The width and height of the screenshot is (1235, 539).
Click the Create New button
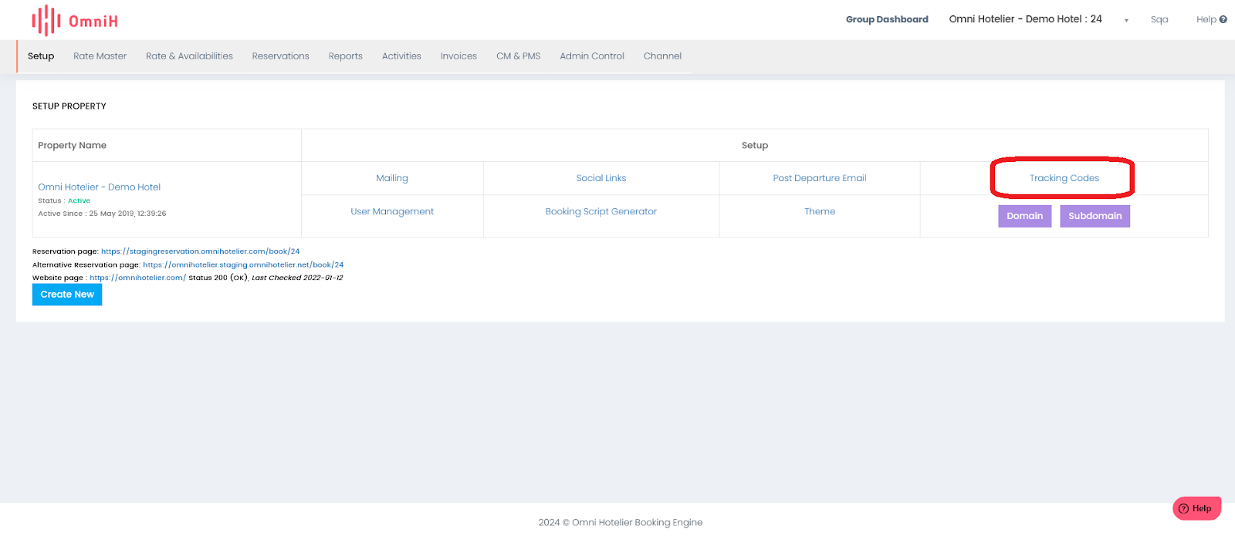click(67, 295)
